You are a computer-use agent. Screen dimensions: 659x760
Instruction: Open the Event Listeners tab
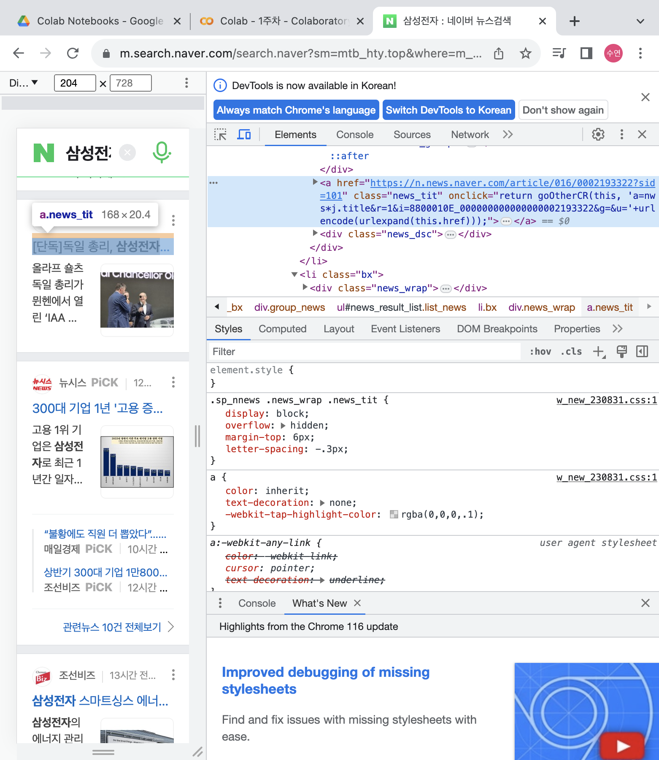405,329
